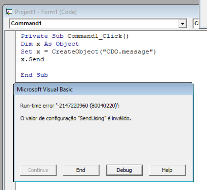
Task: Click the "SendUsing" é inválido message text
Action: [x=75, y=119]
